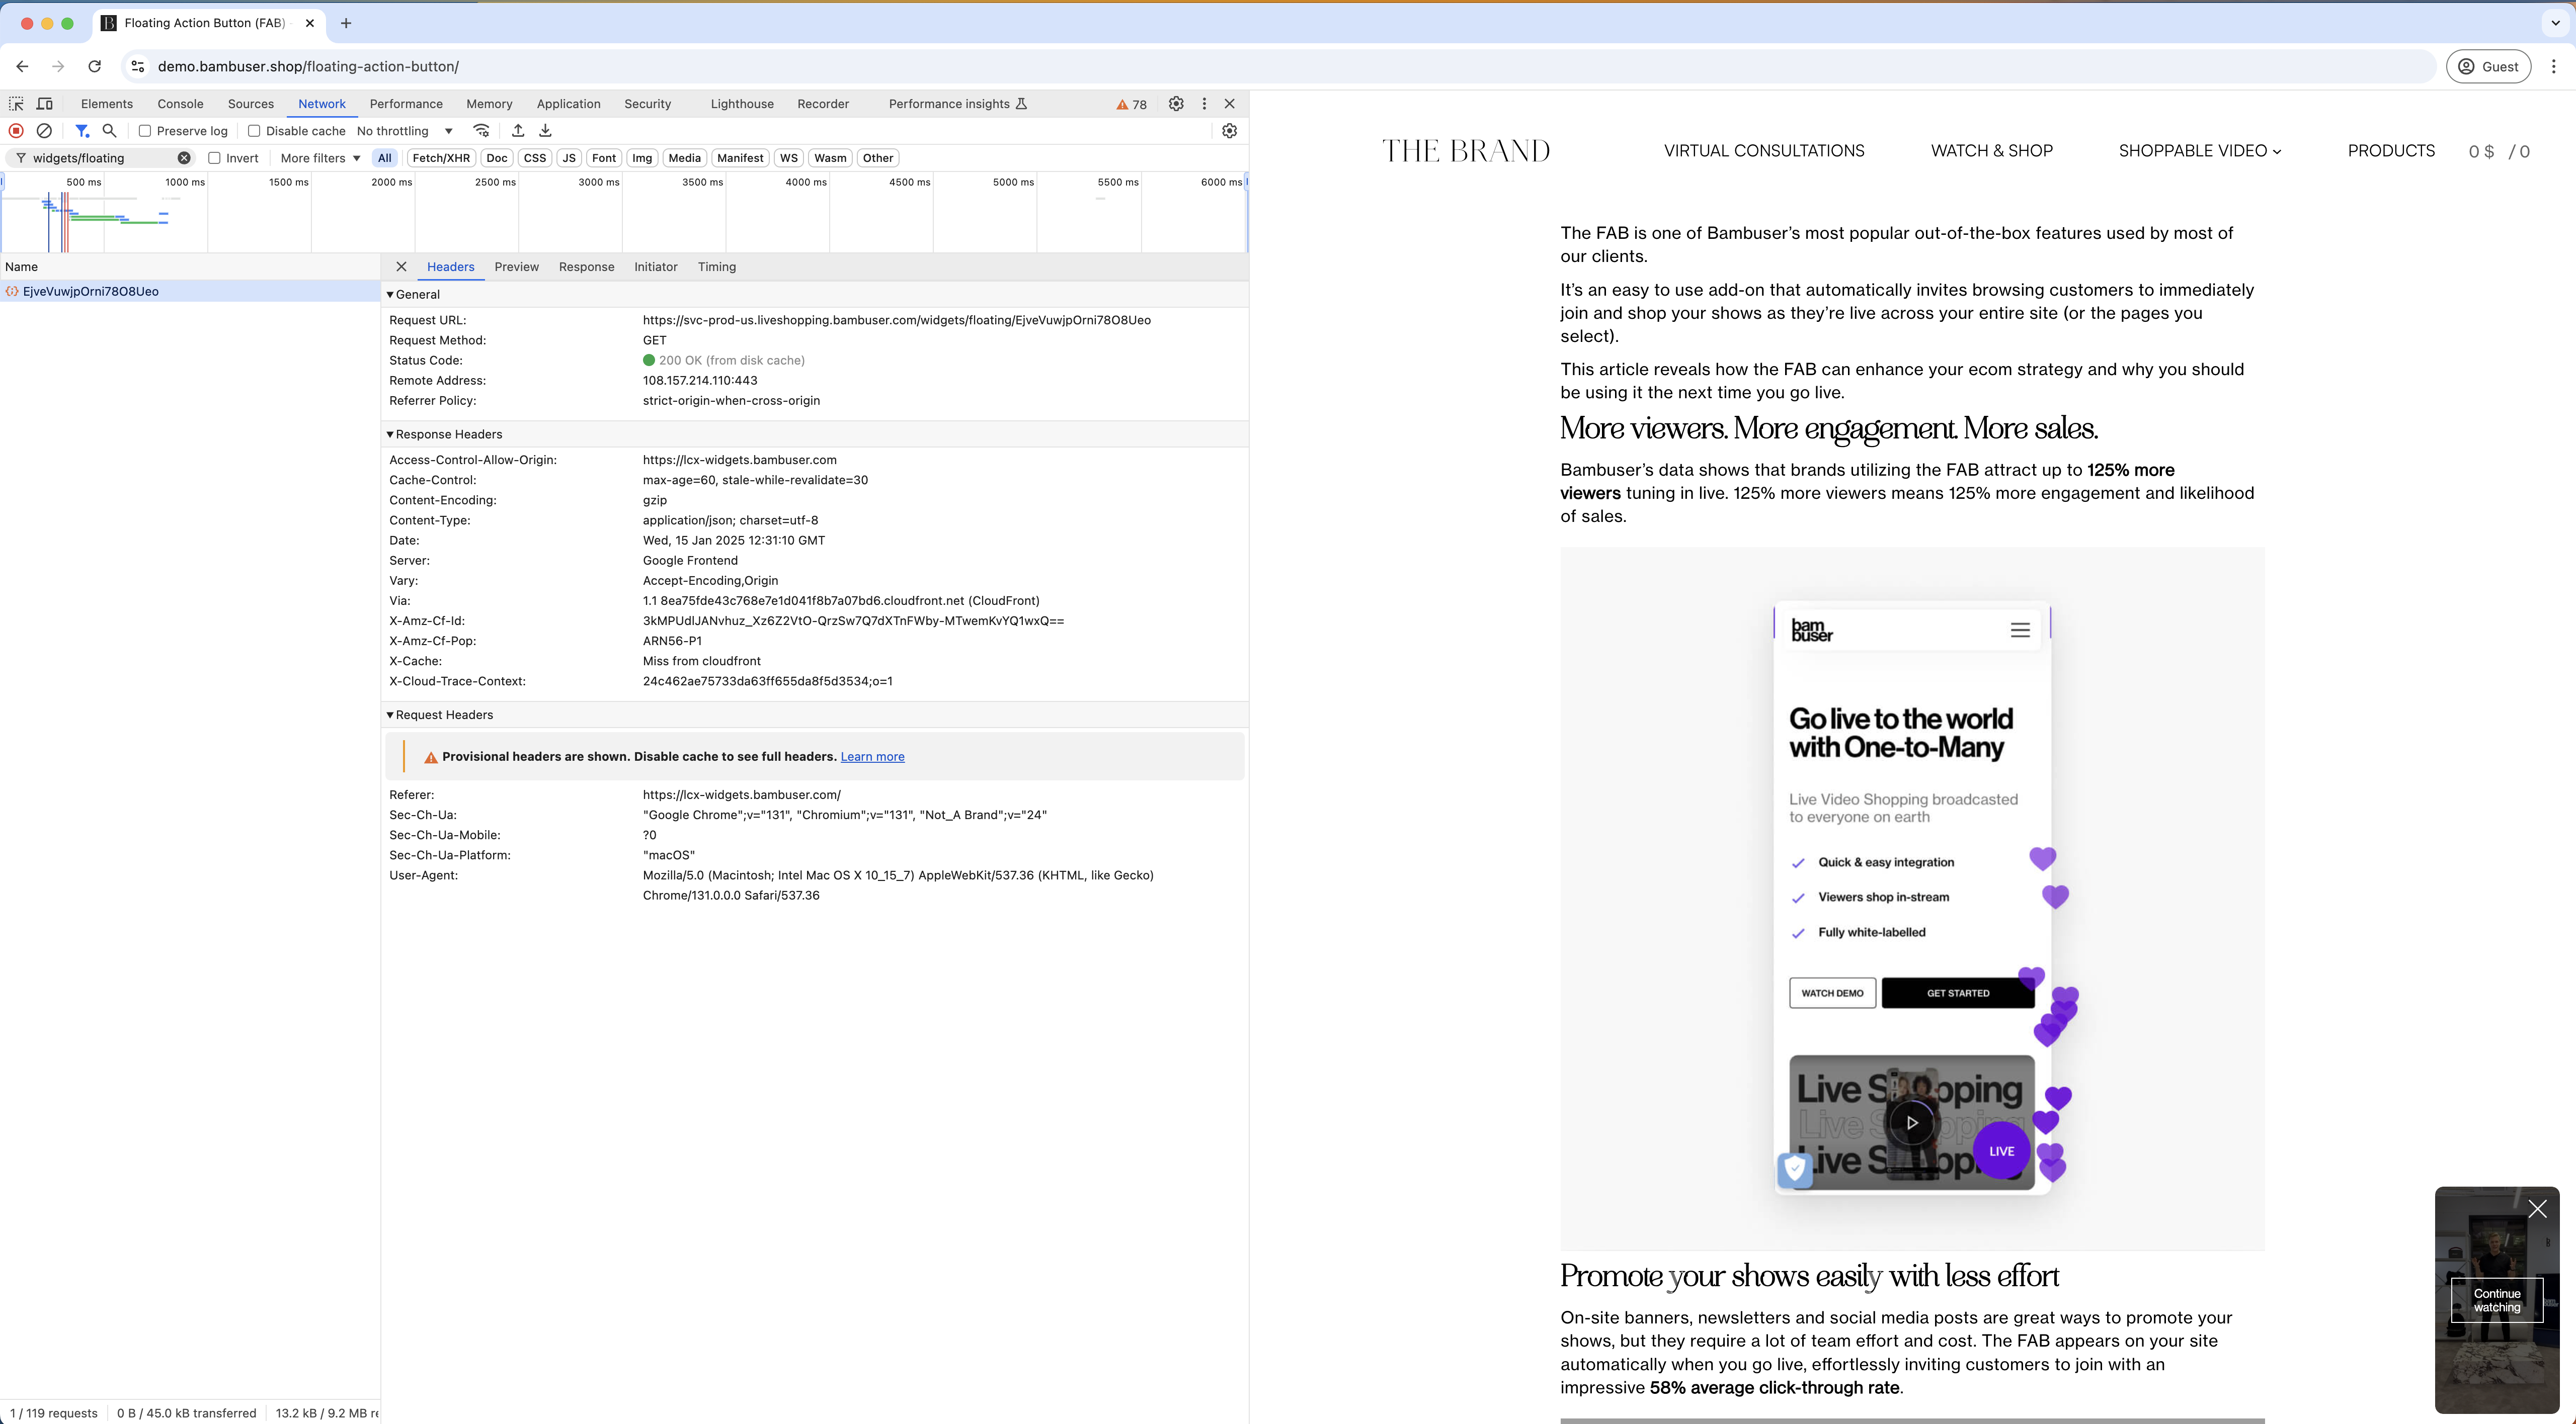
Task: Expand the SHOPPABLE VIDEO menu
Action: pyautogui.click(x=2200, y=151)
